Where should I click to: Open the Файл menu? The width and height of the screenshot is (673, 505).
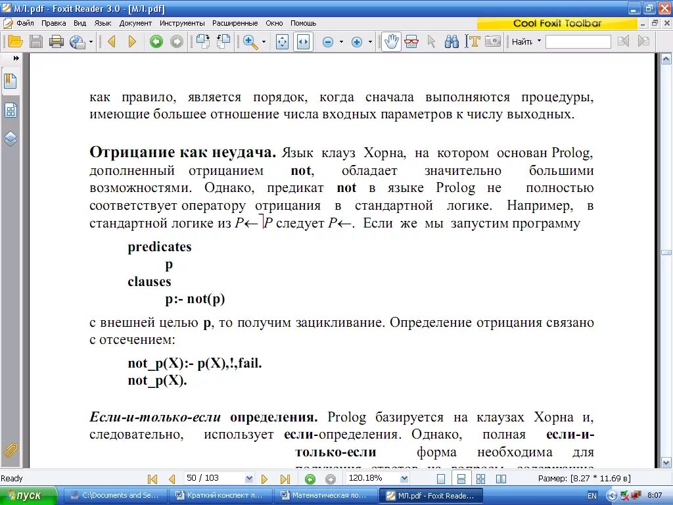pos(25,23)
